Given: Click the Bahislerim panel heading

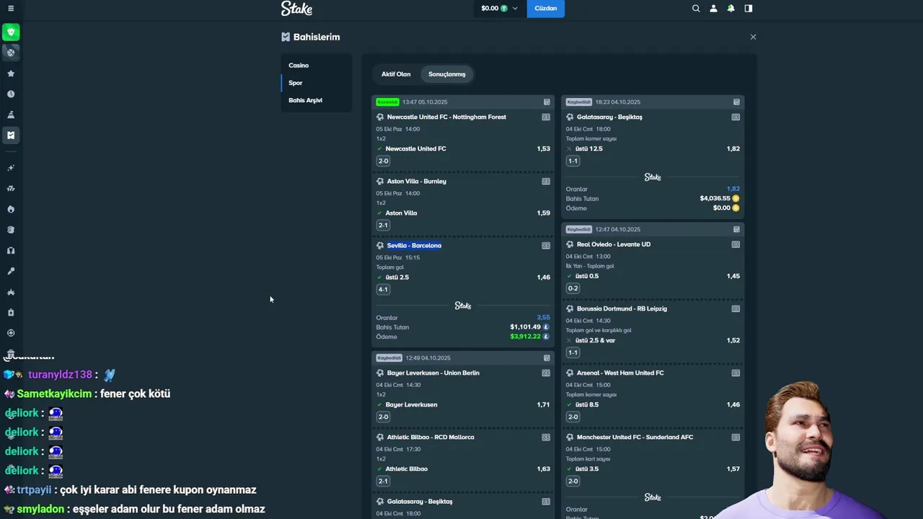Looking at the screenshot, I should (317, 37).
